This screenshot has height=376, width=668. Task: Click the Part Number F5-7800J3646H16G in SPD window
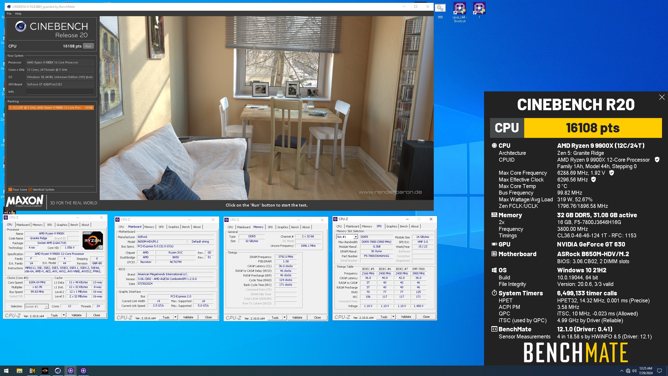click(x=376, y=256)
